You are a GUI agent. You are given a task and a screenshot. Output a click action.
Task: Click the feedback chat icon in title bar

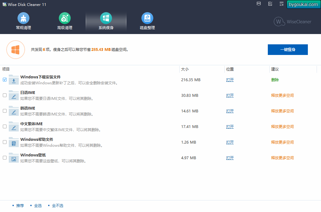point(259,4)
